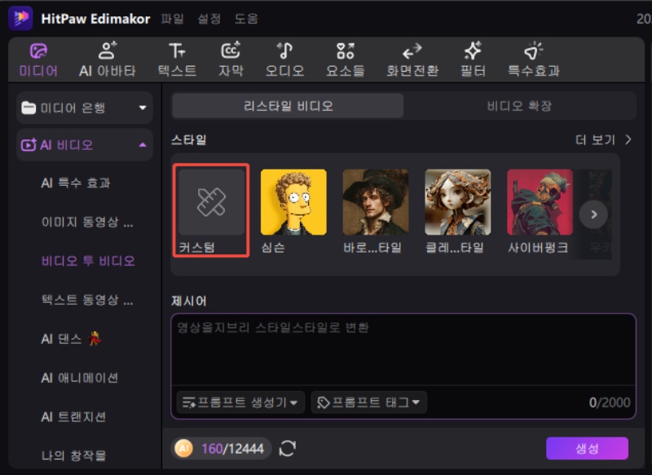Select the 심슨 style thumbnail
This screenshot has width=652, height=475.
pyautogui.click(x=293, y=200)
